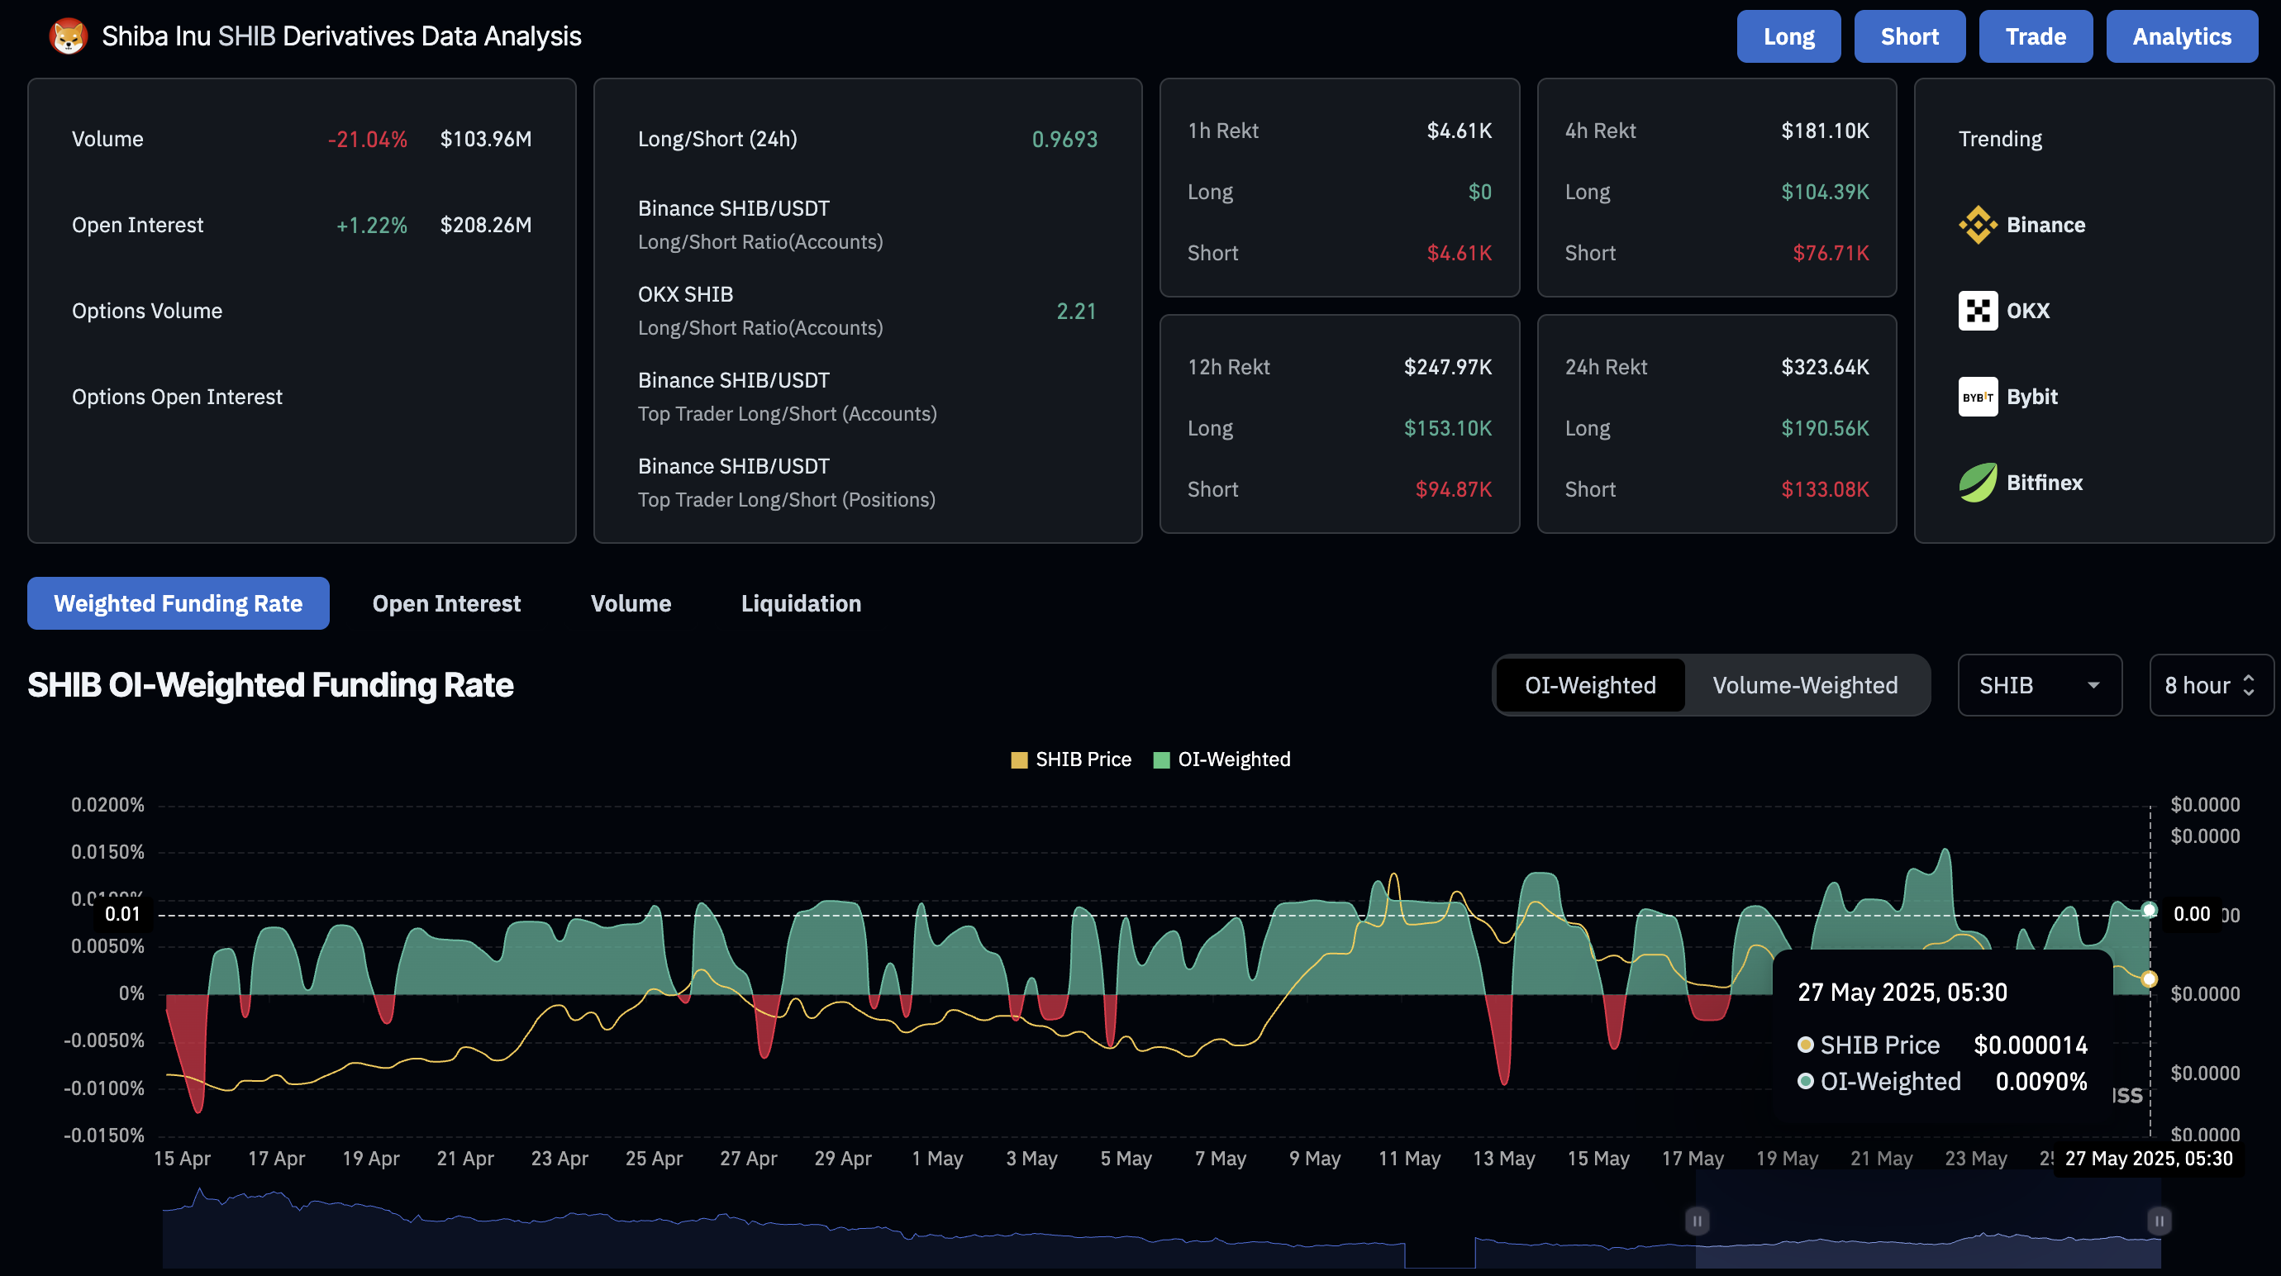The height and width of the screenshot is (1276, 2281).
Task: Toggle OI-Weighted legend green square
Action: (x=1162, y=759)
